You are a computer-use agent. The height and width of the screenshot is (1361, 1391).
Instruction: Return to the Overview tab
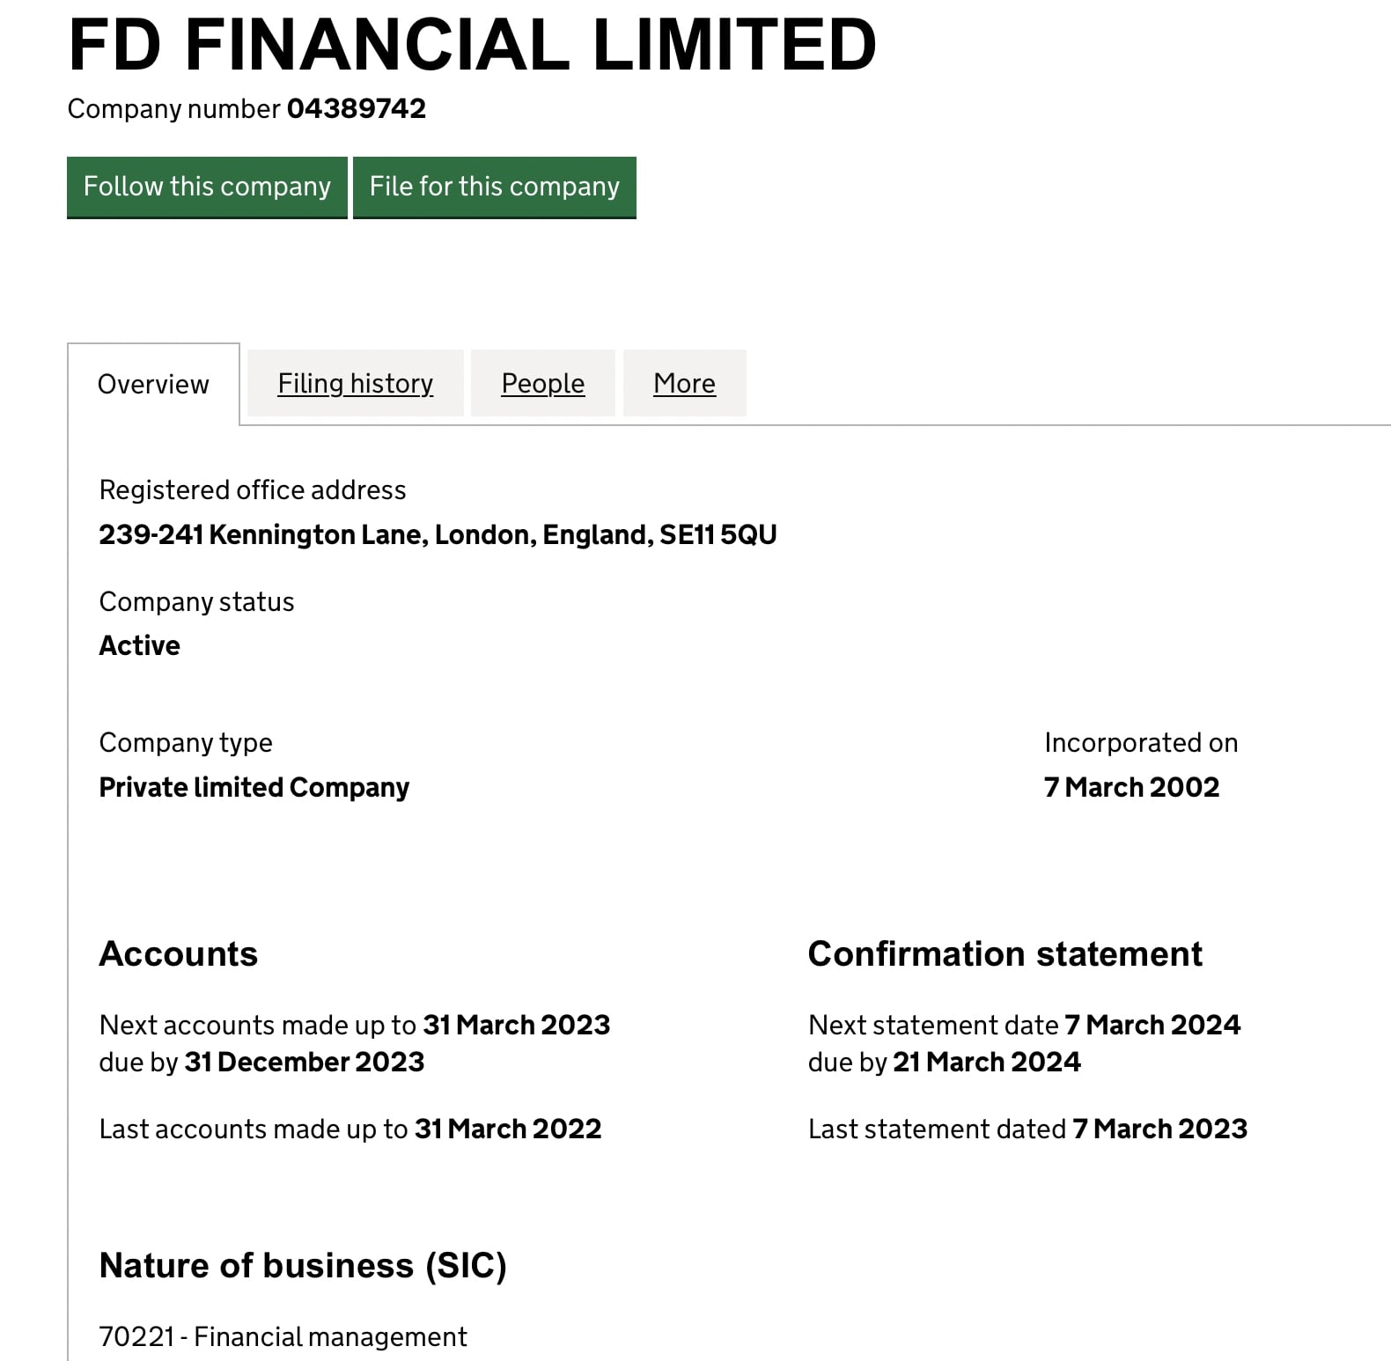tap(153, 383)
